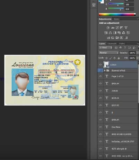Open the collapsed panel icon in the dock strip

[94, 5]
